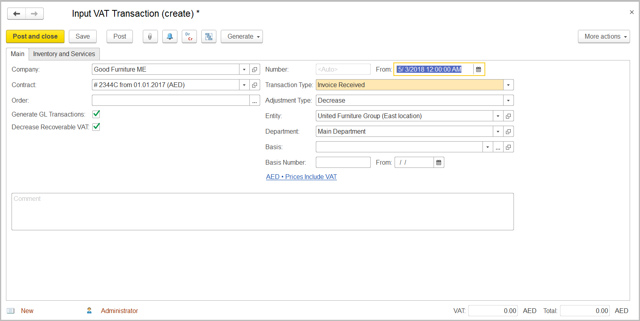Click the New status link
Viewport: 640px width, 321px height.
[27, 311]
